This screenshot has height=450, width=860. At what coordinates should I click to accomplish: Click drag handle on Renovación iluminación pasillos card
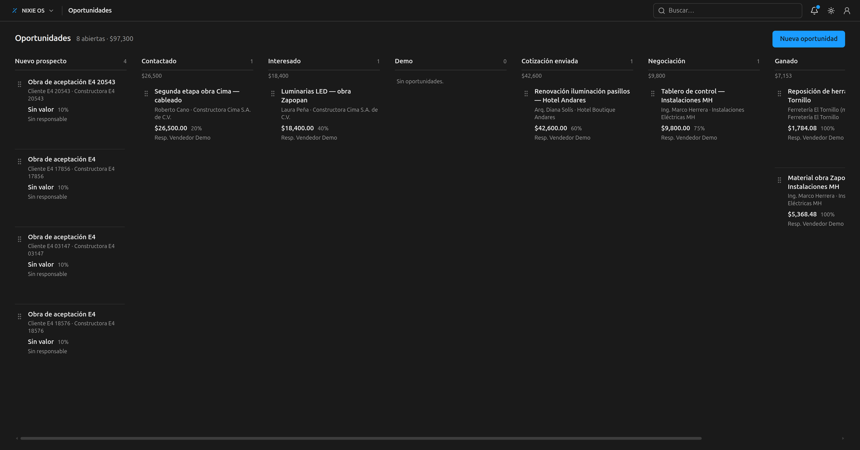point(526,93)
